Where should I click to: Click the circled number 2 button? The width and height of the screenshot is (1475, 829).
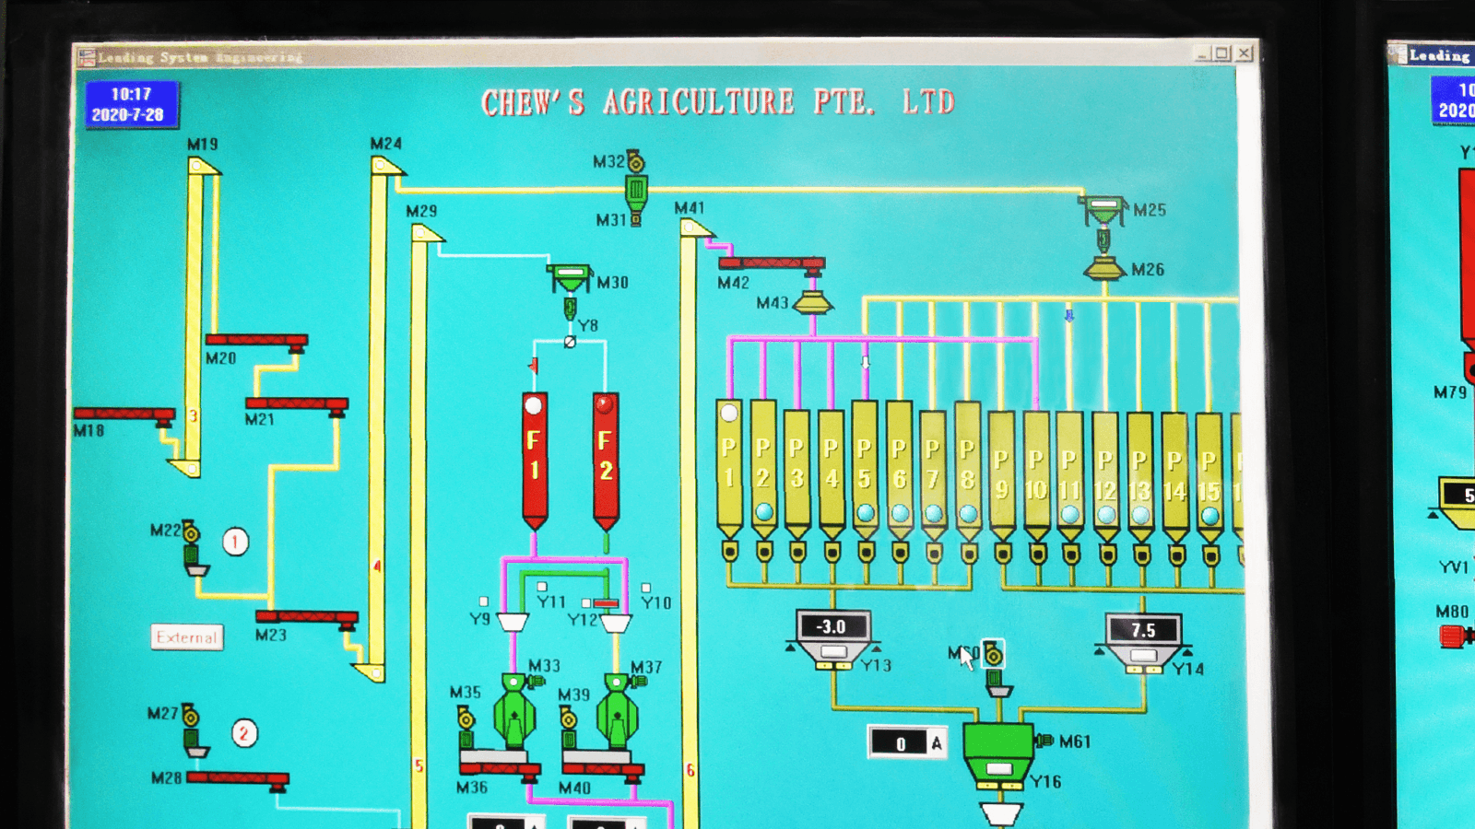(244, 733)
